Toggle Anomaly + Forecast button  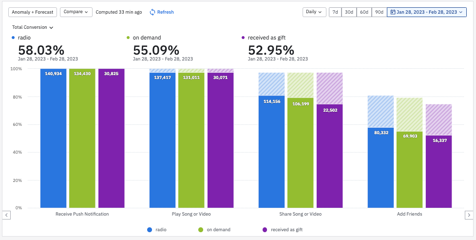point(33,12)
